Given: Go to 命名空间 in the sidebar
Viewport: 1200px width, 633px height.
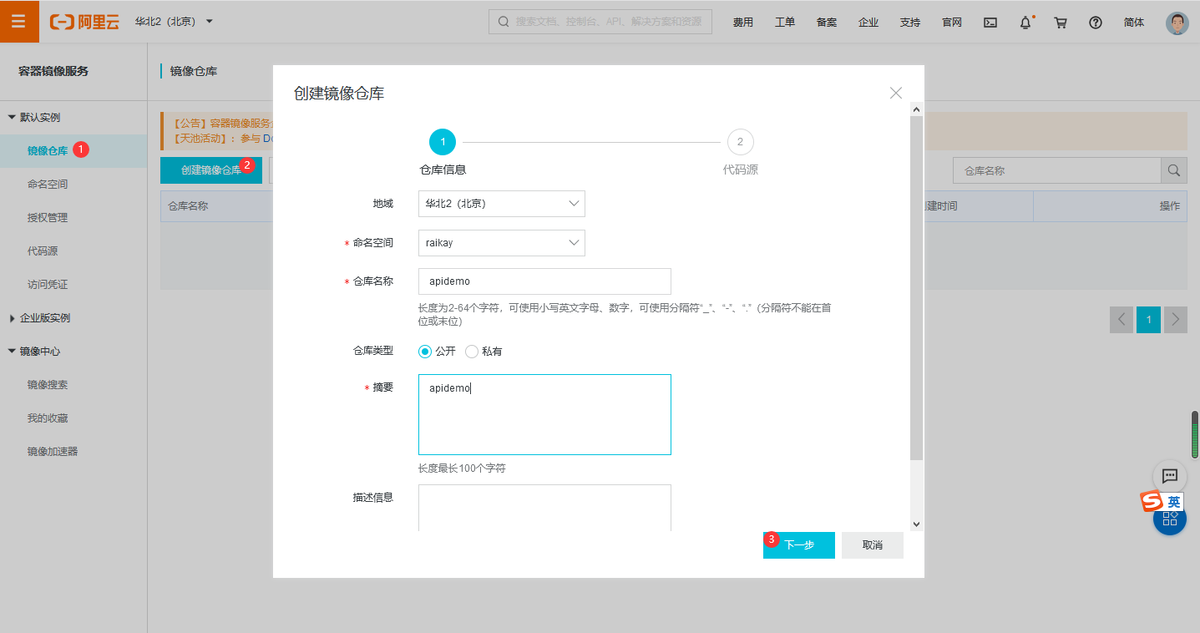Looking at the screenshot, I should tap(48, 185).
